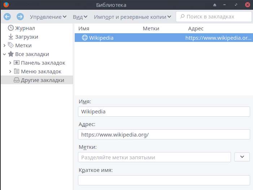Click the back arrow navigation button
Image resolution: width=253 pixels, height=190 pixels.
click(7, 17)
